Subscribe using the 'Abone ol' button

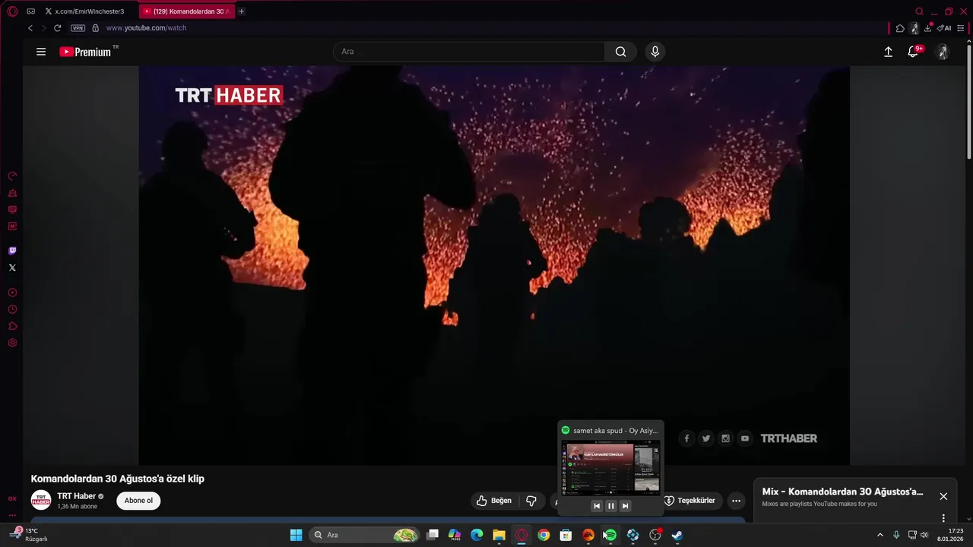point(138,501)
